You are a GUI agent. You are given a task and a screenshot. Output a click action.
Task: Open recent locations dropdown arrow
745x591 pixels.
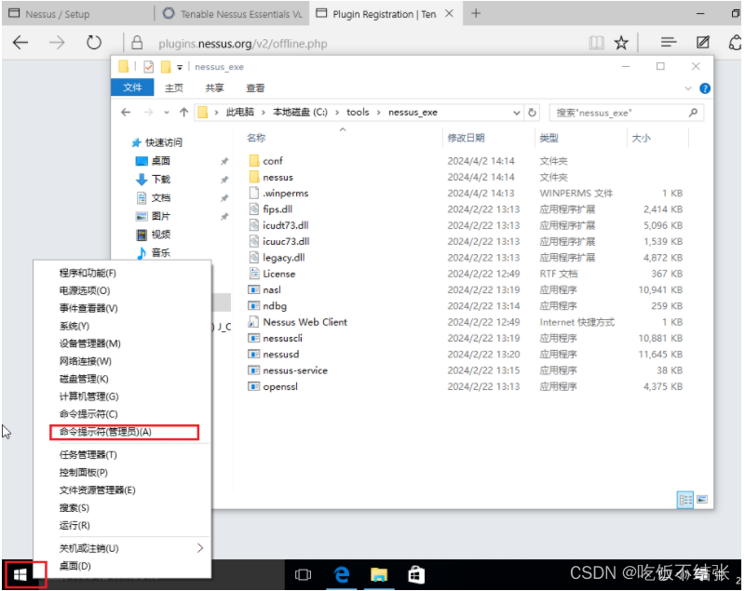(x=167, y=113)
